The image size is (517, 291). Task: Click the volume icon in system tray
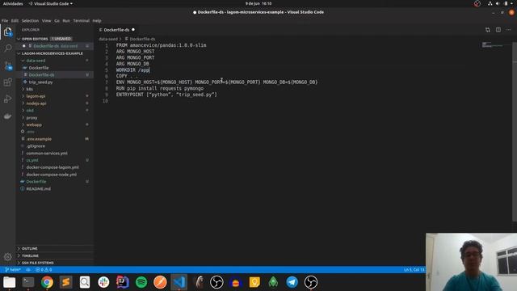pos(498,3)
